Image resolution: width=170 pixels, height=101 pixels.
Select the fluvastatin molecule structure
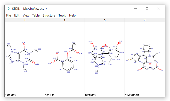145,57
